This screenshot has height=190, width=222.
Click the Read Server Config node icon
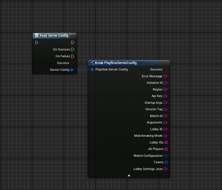pyautogui.click(x=36, y=36)
